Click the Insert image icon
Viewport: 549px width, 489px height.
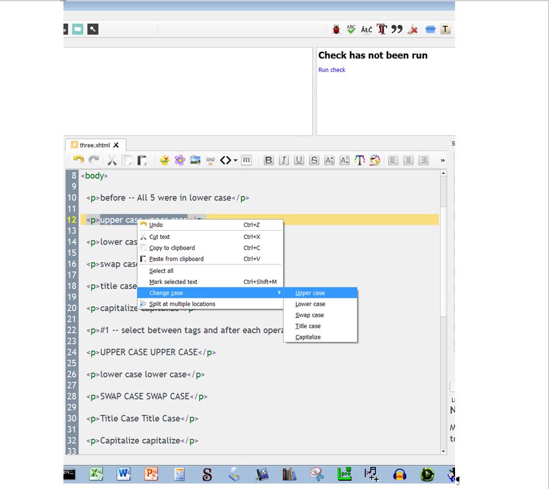pyautogui.click(x=195, y=160)
